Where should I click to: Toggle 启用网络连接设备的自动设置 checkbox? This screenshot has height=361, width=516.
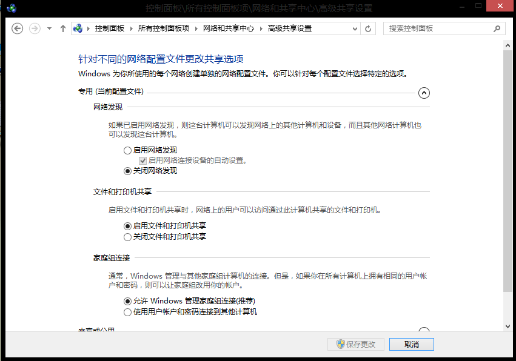142,161
